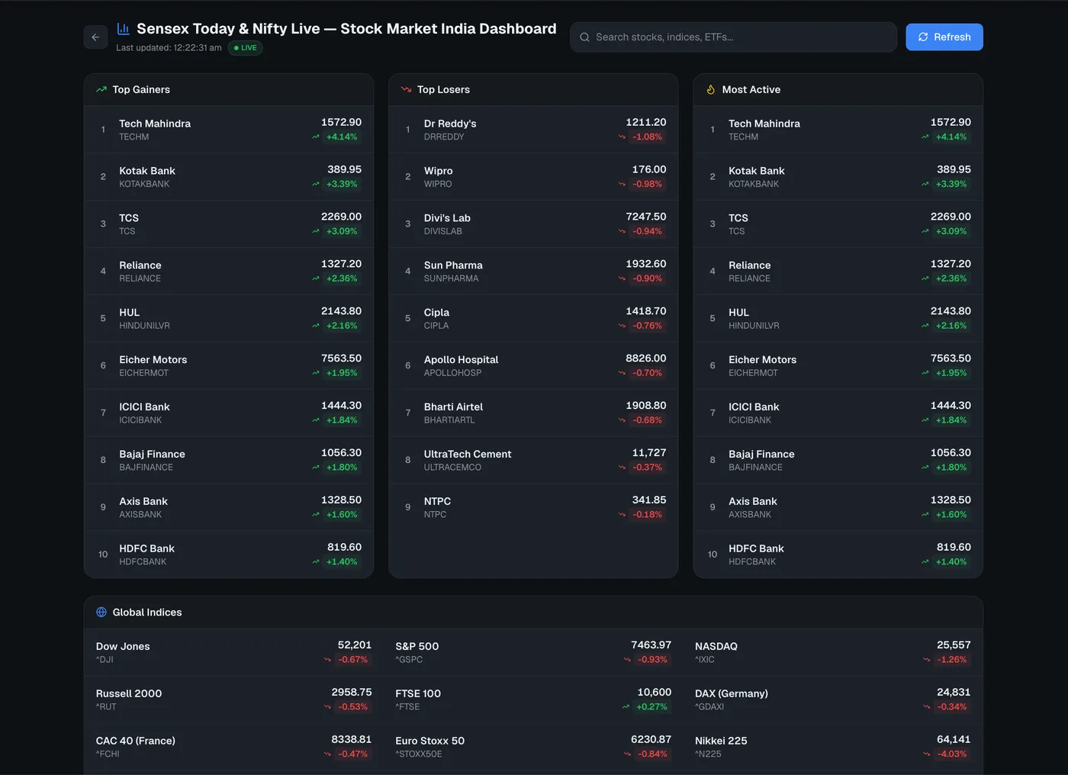Open S&P 500 index entry
This screenshot has width=1068, height=775.
[x=533, y=652]
